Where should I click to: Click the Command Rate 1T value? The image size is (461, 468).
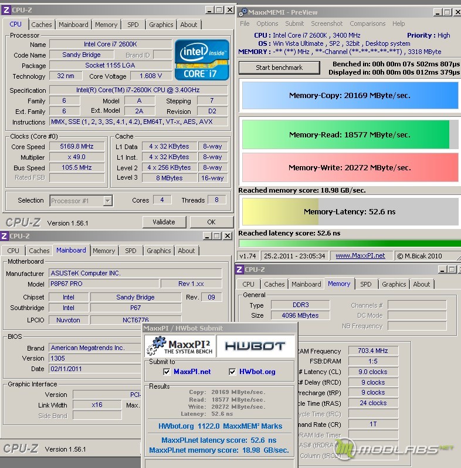373,424
